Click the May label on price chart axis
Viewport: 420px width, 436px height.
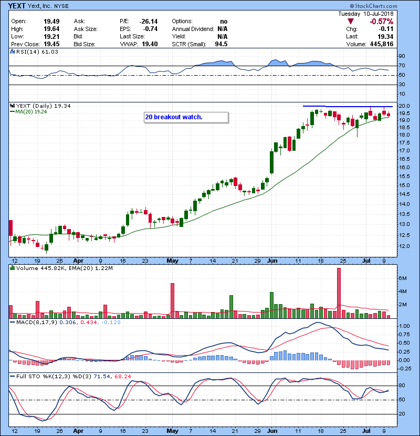(x=172, y=261)
